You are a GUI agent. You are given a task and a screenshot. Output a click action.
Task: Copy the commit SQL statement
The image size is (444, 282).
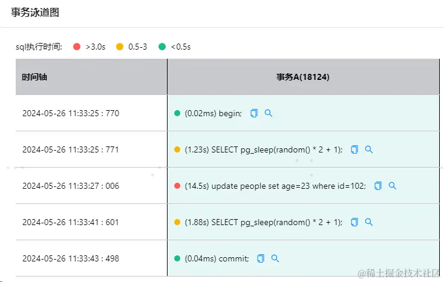pyautogui.click(x=261, y=258)
